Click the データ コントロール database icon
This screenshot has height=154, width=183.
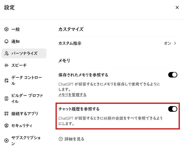(x=7, y=81)
